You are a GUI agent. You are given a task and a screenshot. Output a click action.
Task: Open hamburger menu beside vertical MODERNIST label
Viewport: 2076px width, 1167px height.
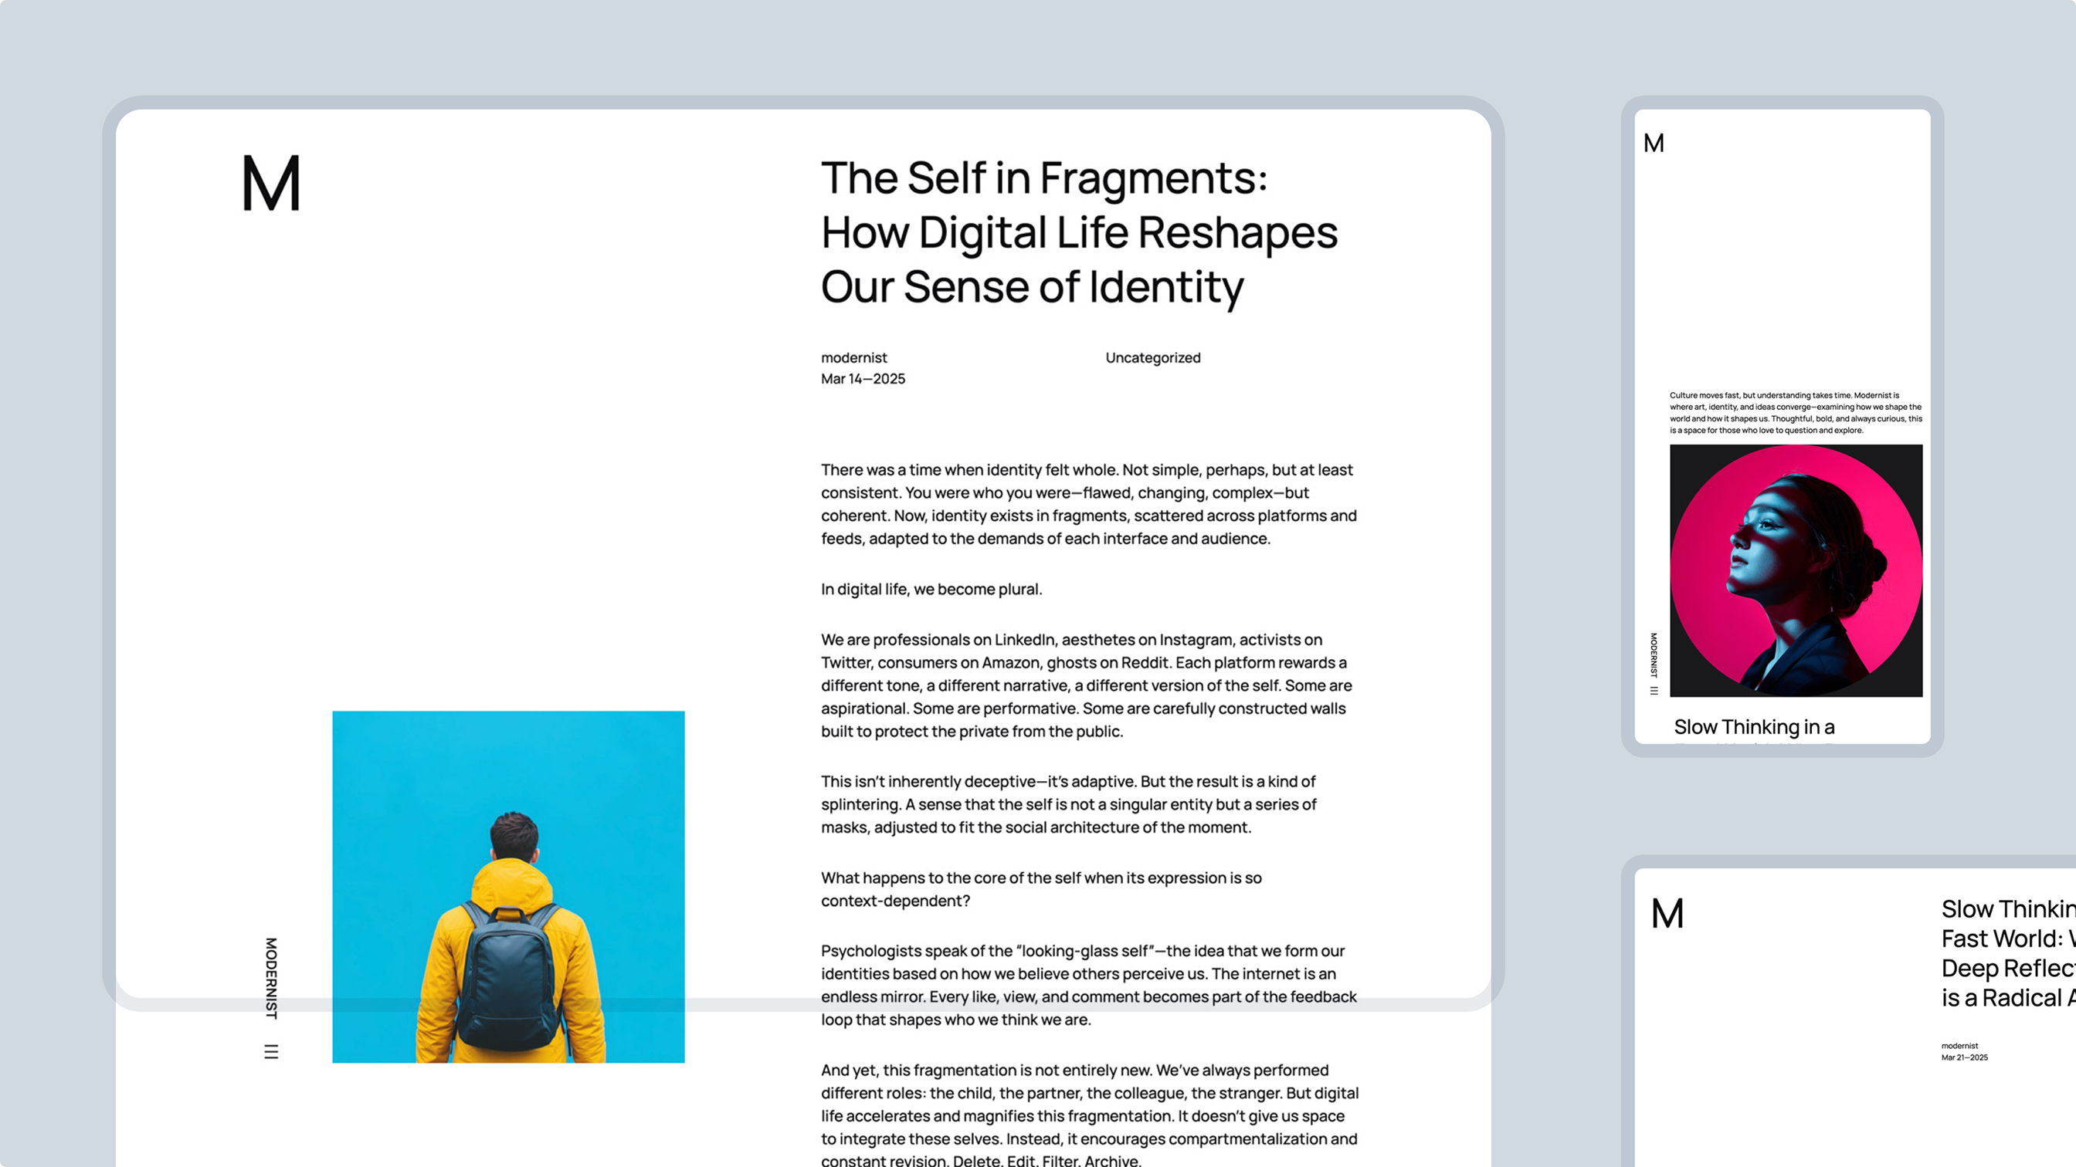coord(271,1051)
